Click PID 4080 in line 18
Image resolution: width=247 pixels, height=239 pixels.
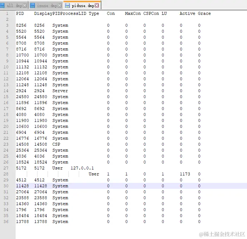coord(21,114)
